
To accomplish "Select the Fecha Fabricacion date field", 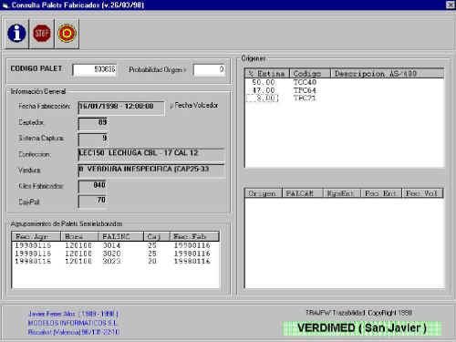I will pyautogui.click(x=121, y=108).
